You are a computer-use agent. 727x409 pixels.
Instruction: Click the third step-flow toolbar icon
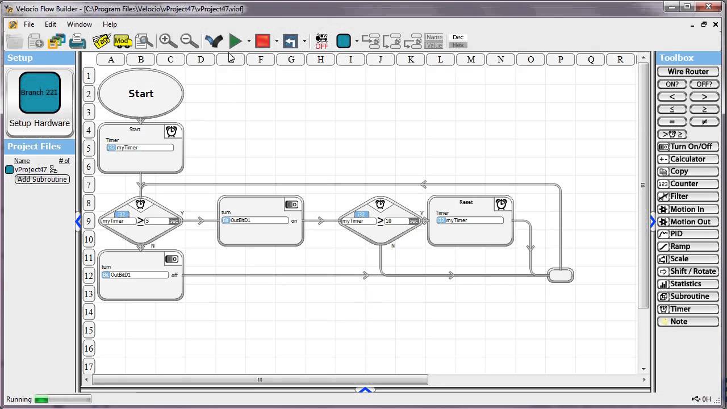tap(413, 41)
